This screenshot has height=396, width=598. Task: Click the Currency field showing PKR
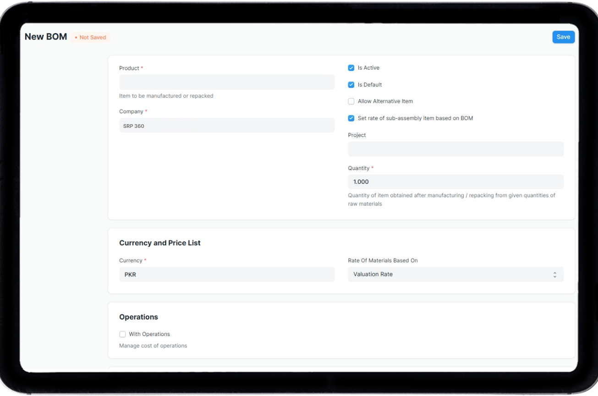pos(227,275)
